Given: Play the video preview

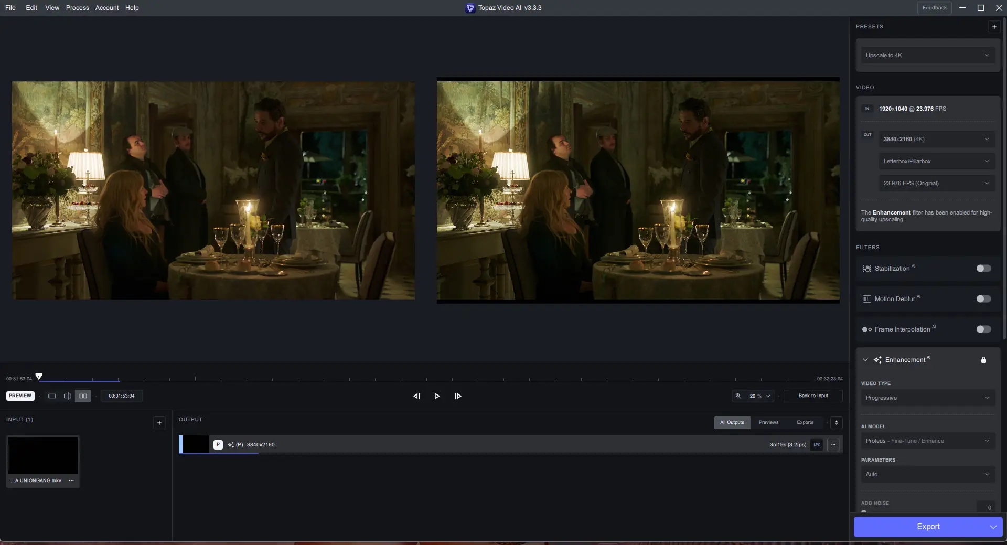Looking at the screenshot, I should click(x=437, y=396).
